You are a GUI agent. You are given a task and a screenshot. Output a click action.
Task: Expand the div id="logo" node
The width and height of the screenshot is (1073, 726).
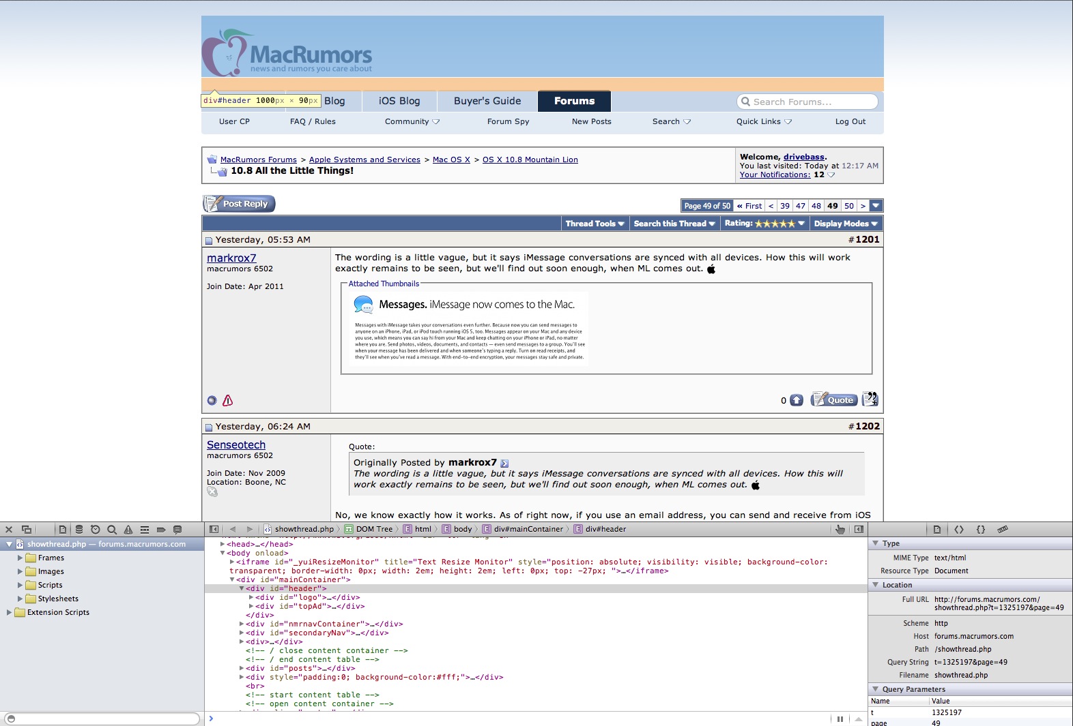tap(251, 597)
